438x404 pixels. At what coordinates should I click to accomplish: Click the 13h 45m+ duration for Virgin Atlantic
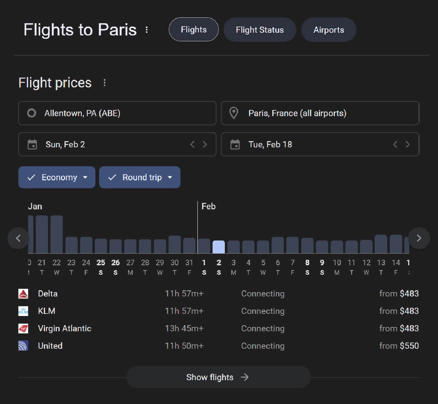coord(184,329)
